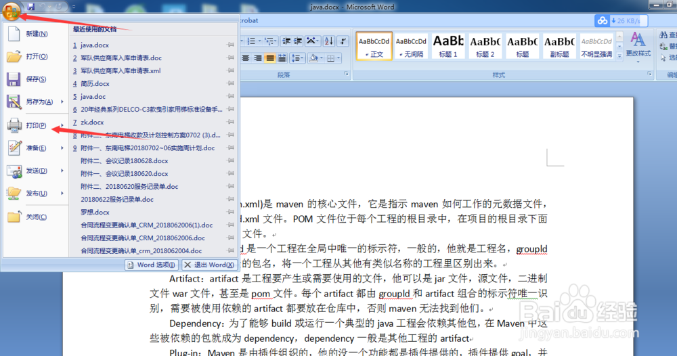The image size is (677, 356).
Task: Click the distributed align icon
Action: 282,58
